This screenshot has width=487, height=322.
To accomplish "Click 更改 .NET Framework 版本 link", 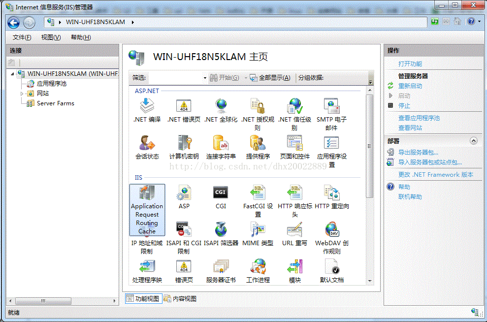I will point(436,175).
